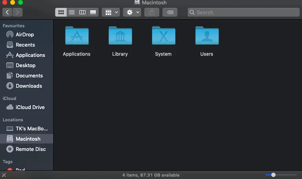Open Downloads in the sidebar
The image size is (302, 179).
pyautogui.click(x=26, y=86)
